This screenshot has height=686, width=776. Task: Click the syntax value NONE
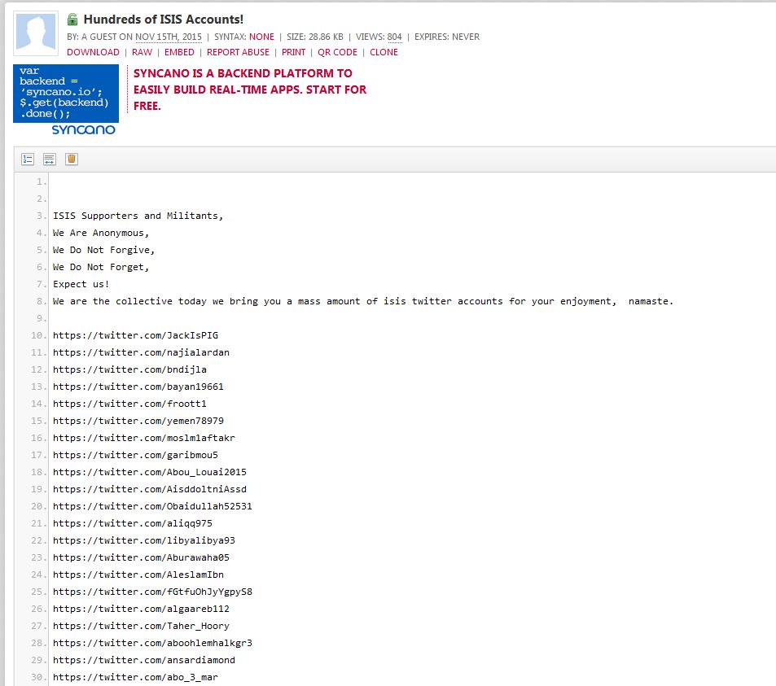261,37
